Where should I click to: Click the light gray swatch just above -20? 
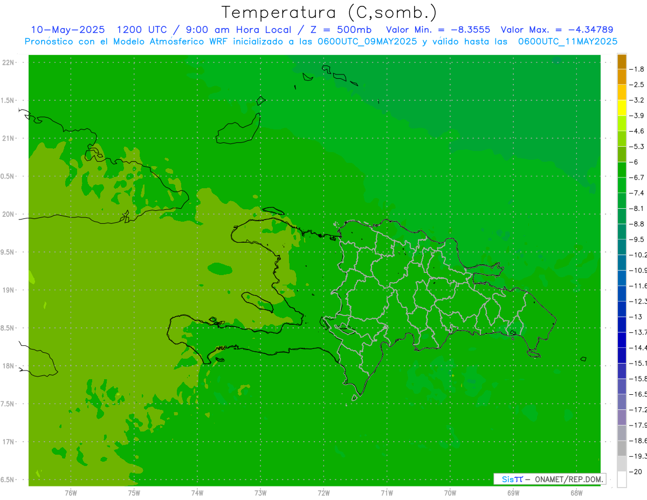622,464
